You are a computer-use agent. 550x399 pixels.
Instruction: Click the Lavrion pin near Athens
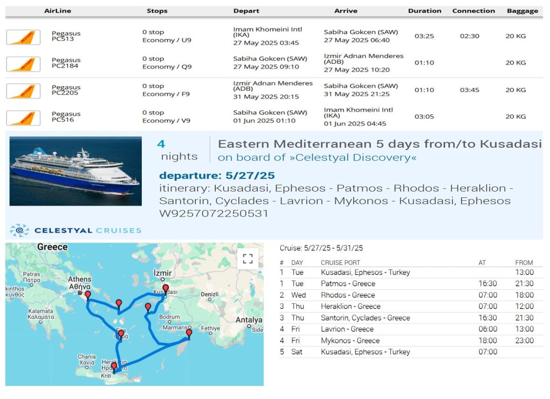88,295
